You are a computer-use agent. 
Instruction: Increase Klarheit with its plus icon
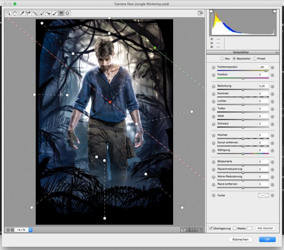pyautogui.click(x=272, y=135)
